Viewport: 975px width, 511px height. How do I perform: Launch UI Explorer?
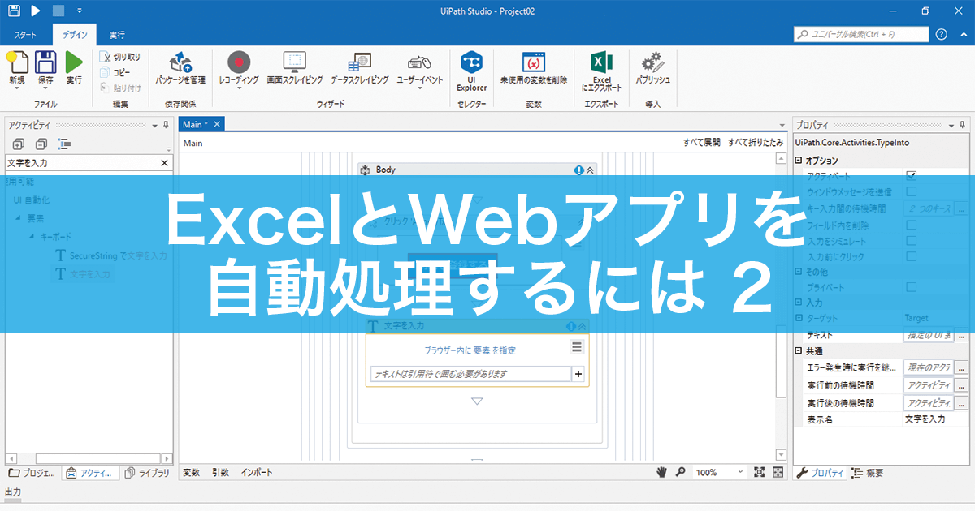471,71
